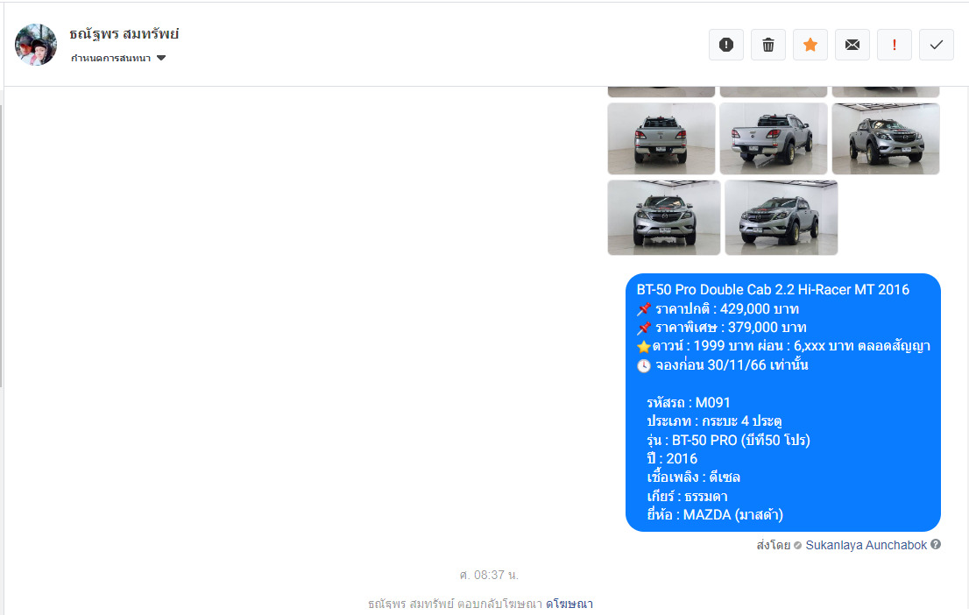Open front-right angled truck photo in middle row

point(886,138)
